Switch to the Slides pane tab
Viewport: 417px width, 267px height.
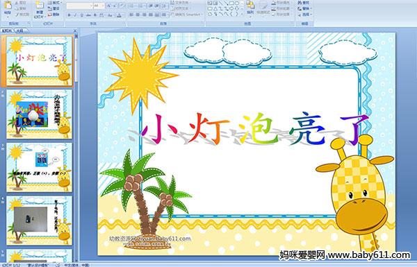click(6, 31)
